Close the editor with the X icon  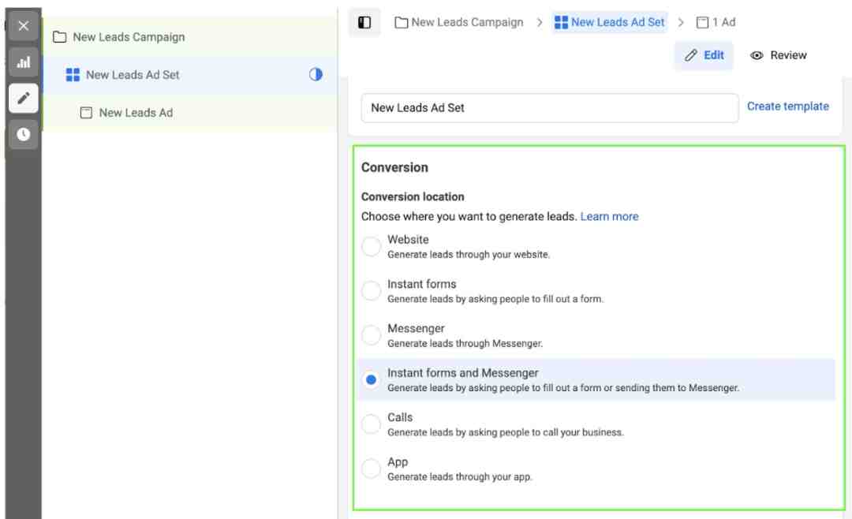click(x=24, y=25)
